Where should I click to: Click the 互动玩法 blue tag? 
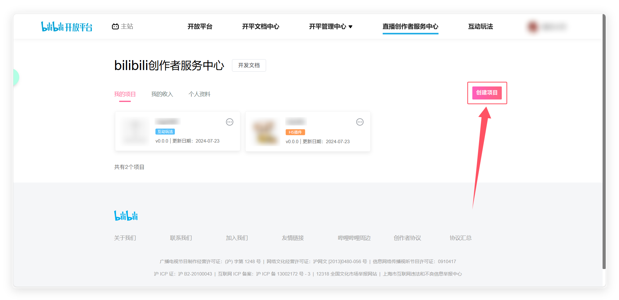(165, 132)
